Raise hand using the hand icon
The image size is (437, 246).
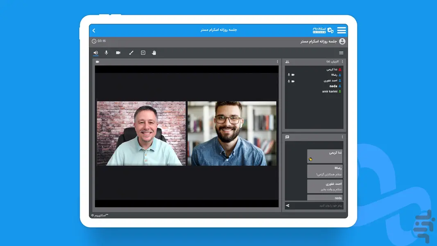coord(154,53)
